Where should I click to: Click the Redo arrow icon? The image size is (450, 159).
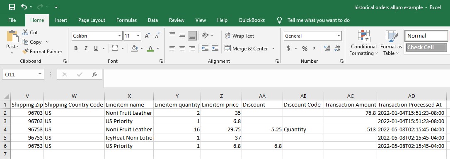click(x=40, y=7)
